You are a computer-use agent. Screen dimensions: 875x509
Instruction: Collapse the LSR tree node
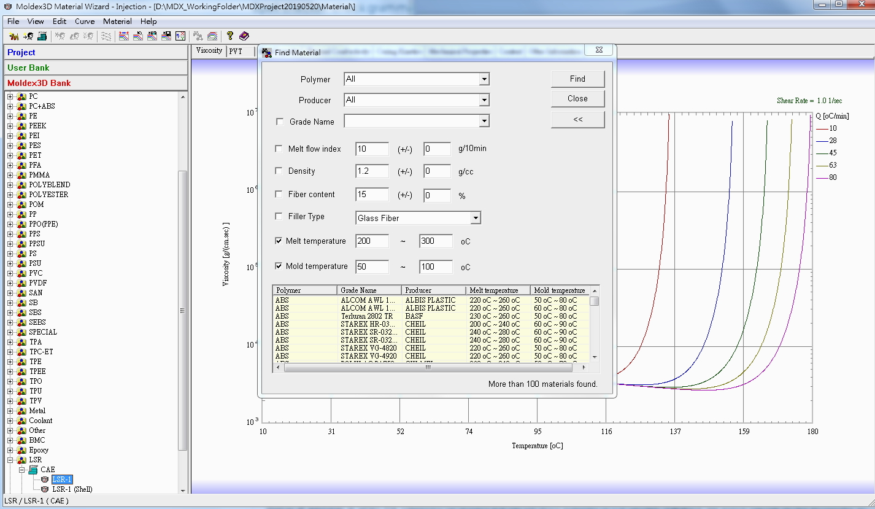click(x=10, y=460)
